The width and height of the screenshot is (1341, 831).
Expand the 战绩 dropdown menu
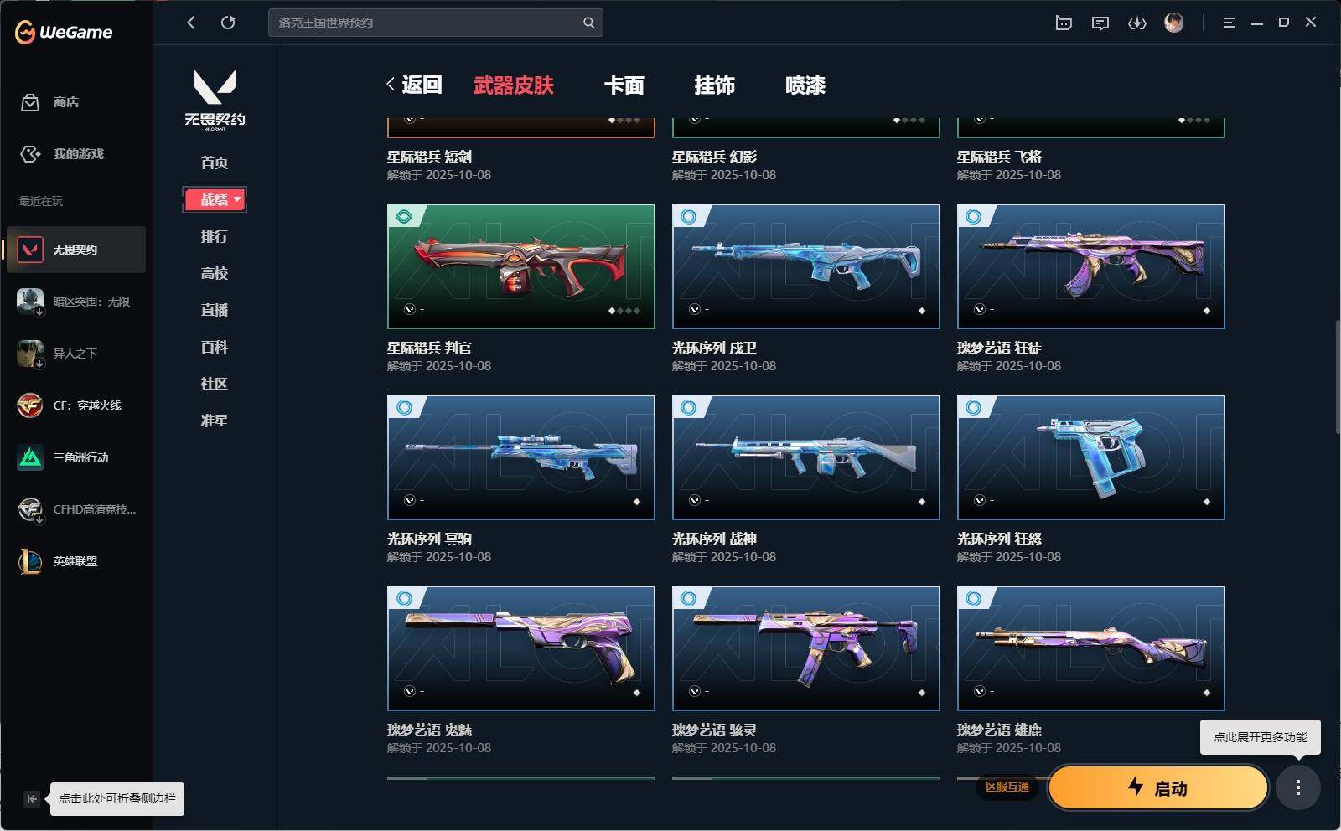coord(215,199)
